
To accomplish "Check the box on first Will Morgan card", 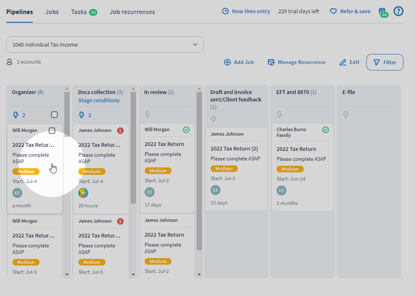I will click(x=52, y=131).
